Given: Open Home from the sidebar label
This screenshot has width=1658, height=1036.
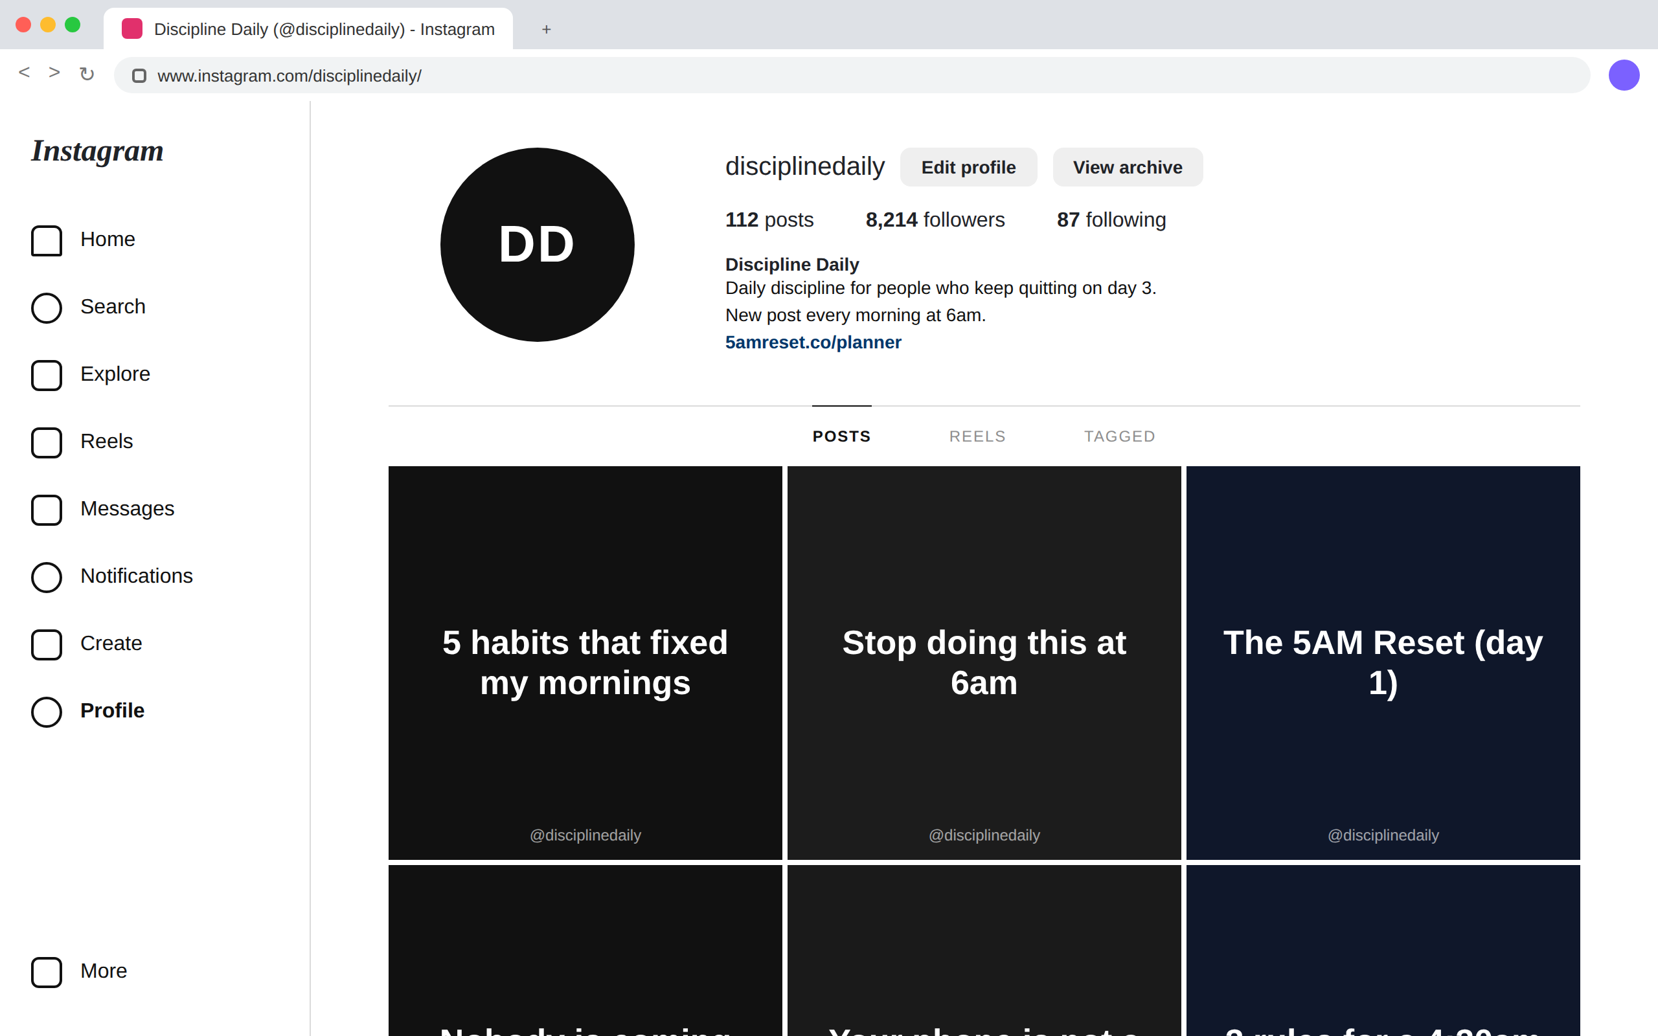Looking at the screenshot, I should pos(108,239).
